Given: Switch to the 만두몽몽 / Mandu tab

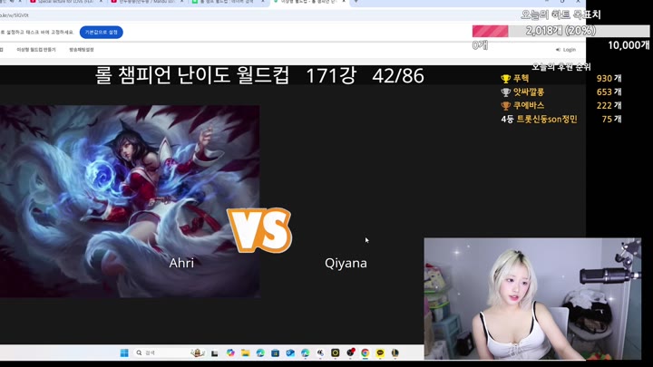Looking at the screenshot, I should click(148, 2).
